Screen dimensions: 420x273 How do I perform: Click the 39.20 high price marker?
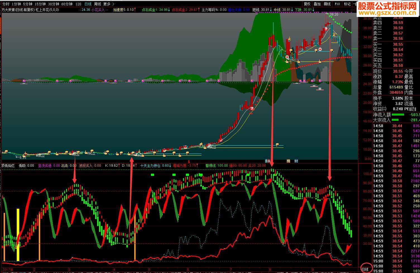334,14
